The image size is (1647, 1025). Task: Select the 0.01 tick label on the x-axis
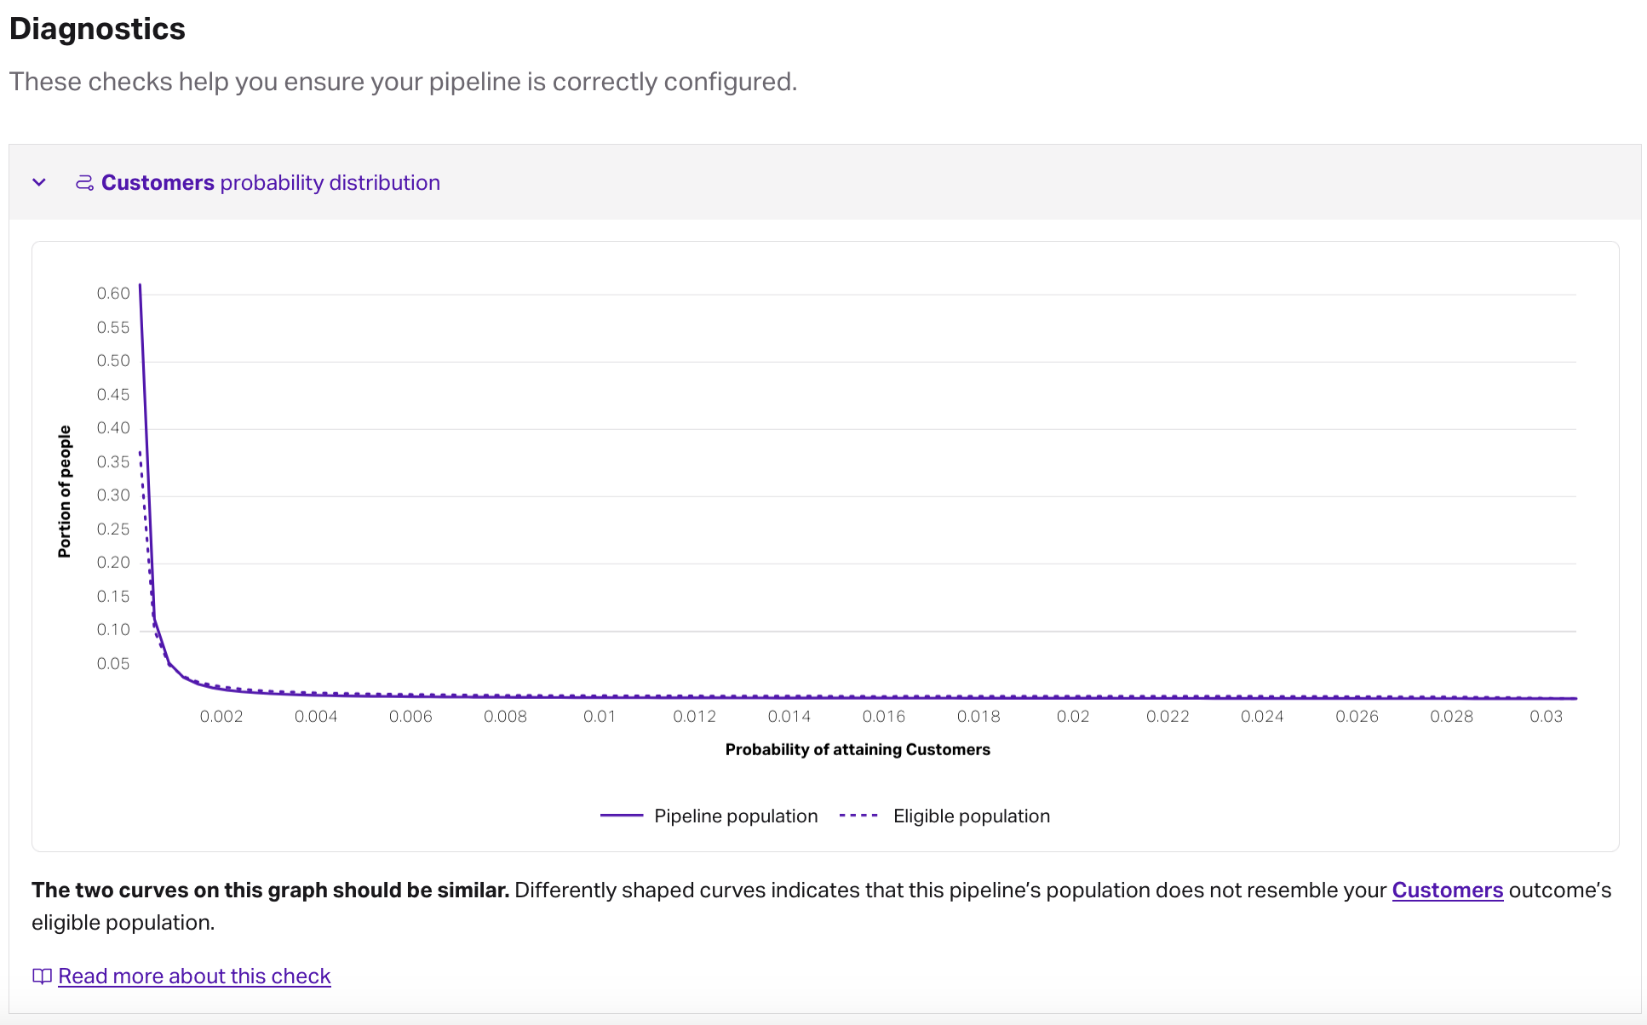coord(600,716)
